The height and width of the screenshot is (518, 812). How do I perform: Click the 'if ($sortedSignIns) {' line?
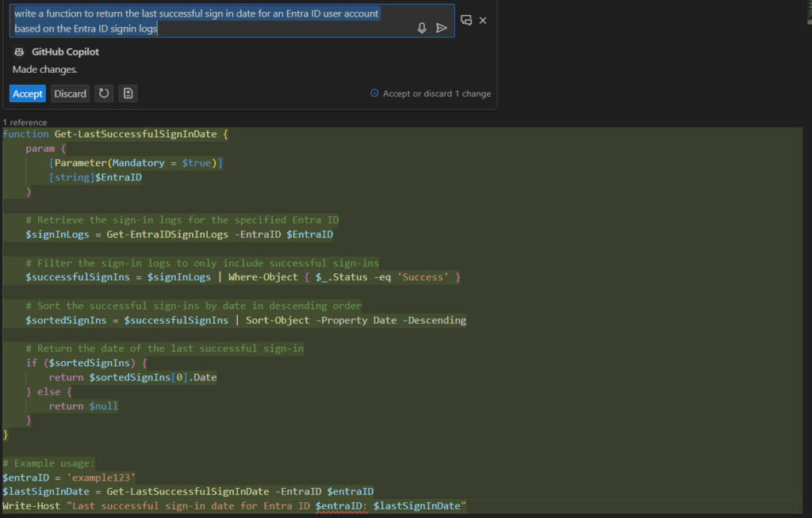coord(86,363)
